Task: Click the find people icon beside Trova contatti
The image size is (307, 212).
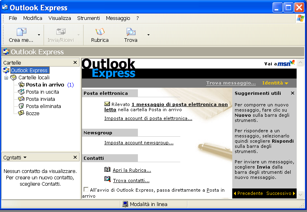Action: pyautogui.click(x=107, y=179)
